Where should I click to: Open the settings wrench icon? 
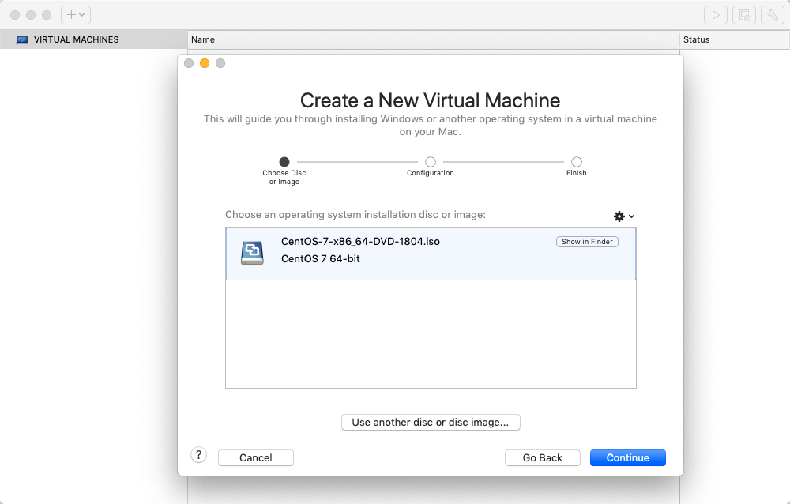773,15
